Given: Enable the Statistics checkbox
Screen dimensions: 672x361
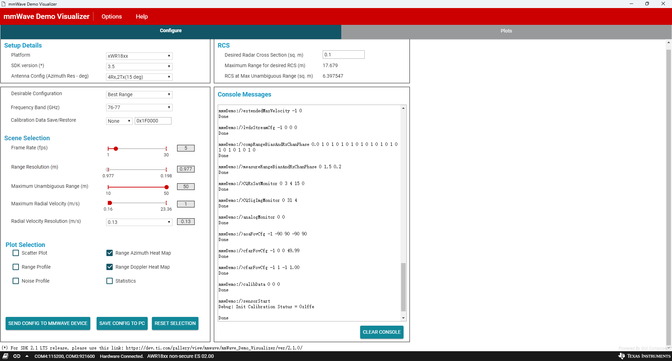Looking at the screenshot, I should tap(110, 281).
